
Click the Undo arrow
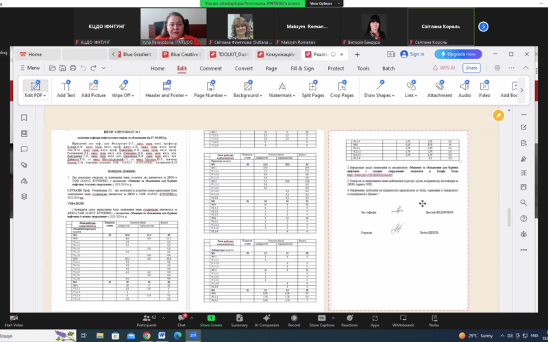(83, 68)
